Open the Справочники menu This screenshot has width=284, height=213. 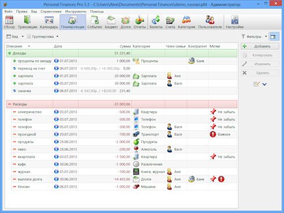click(51, 12)
